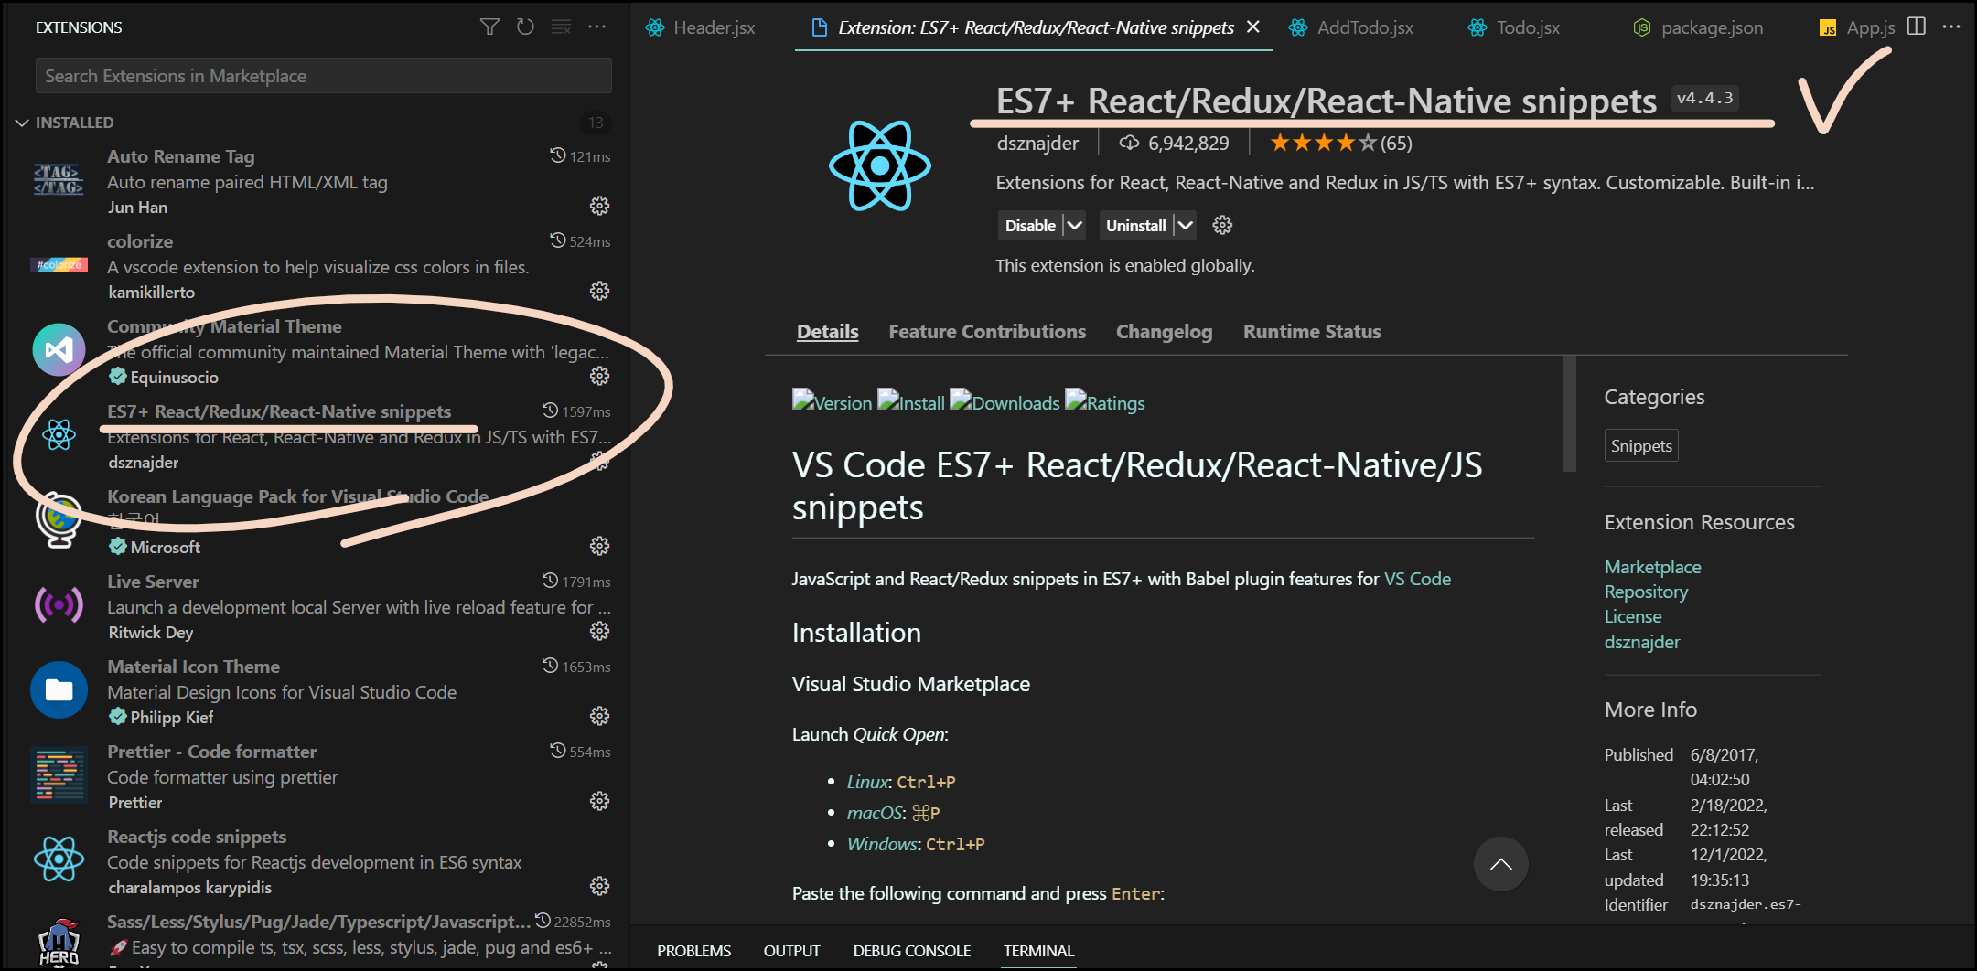Switch to the AddTodo.jsx tab
This screenshot has height=971, width=1977.
coord(1350,27)
